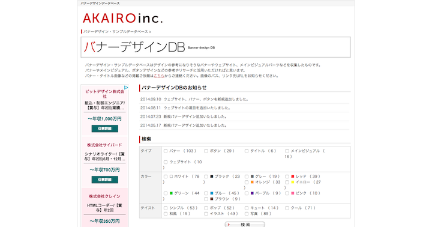Enable the レッド (39) color checkbox
The width and height of the screenshot is (432, 227).
pos(287,177)
